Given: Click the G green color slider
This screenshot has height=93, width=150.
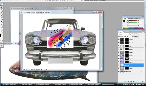Looking at the screenshot, I should [x=133, y=23].
